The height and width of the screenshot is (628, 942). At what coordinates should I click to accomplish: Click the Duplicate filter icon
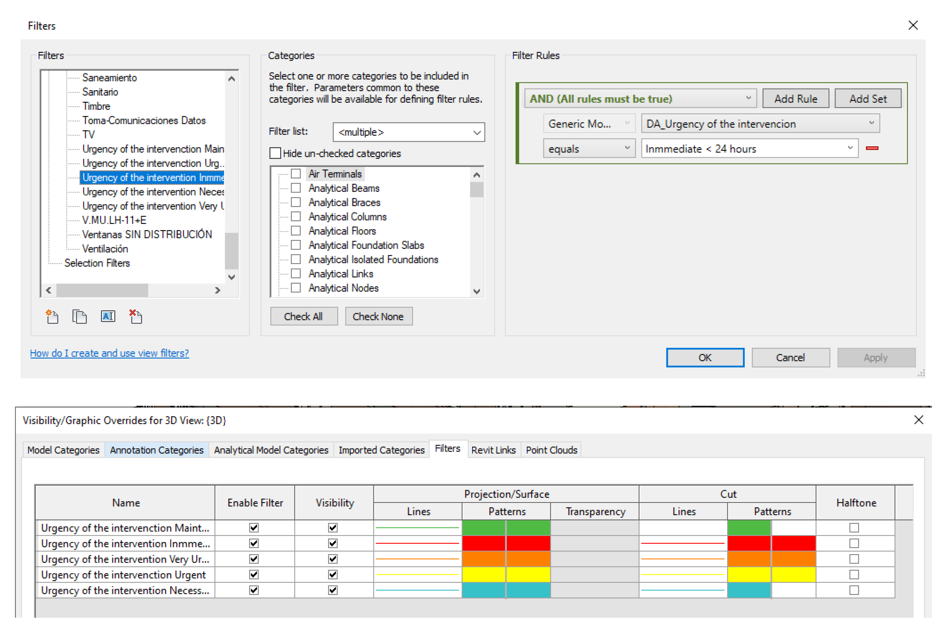79,317
